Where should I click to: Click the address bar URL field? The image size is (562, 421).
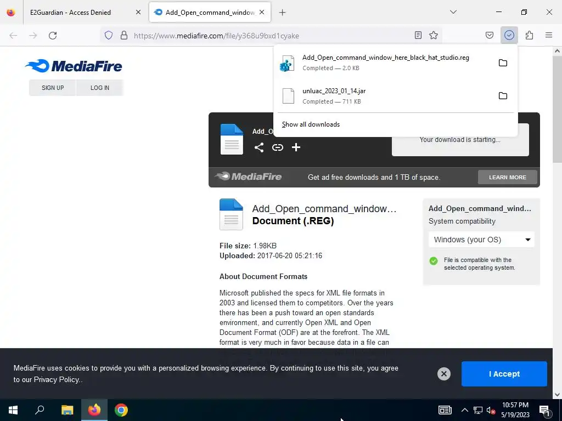[271, 36]
